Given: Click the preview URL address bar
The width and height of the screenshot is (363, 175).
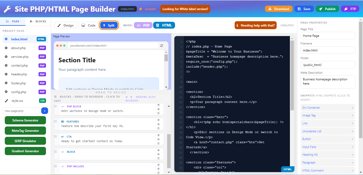Looking at the screenshot, I should [113, 46].
